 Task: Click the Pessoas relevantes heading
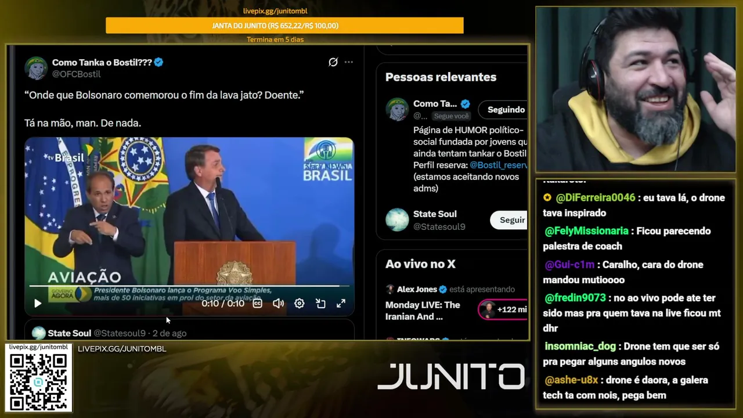[441, 77]
